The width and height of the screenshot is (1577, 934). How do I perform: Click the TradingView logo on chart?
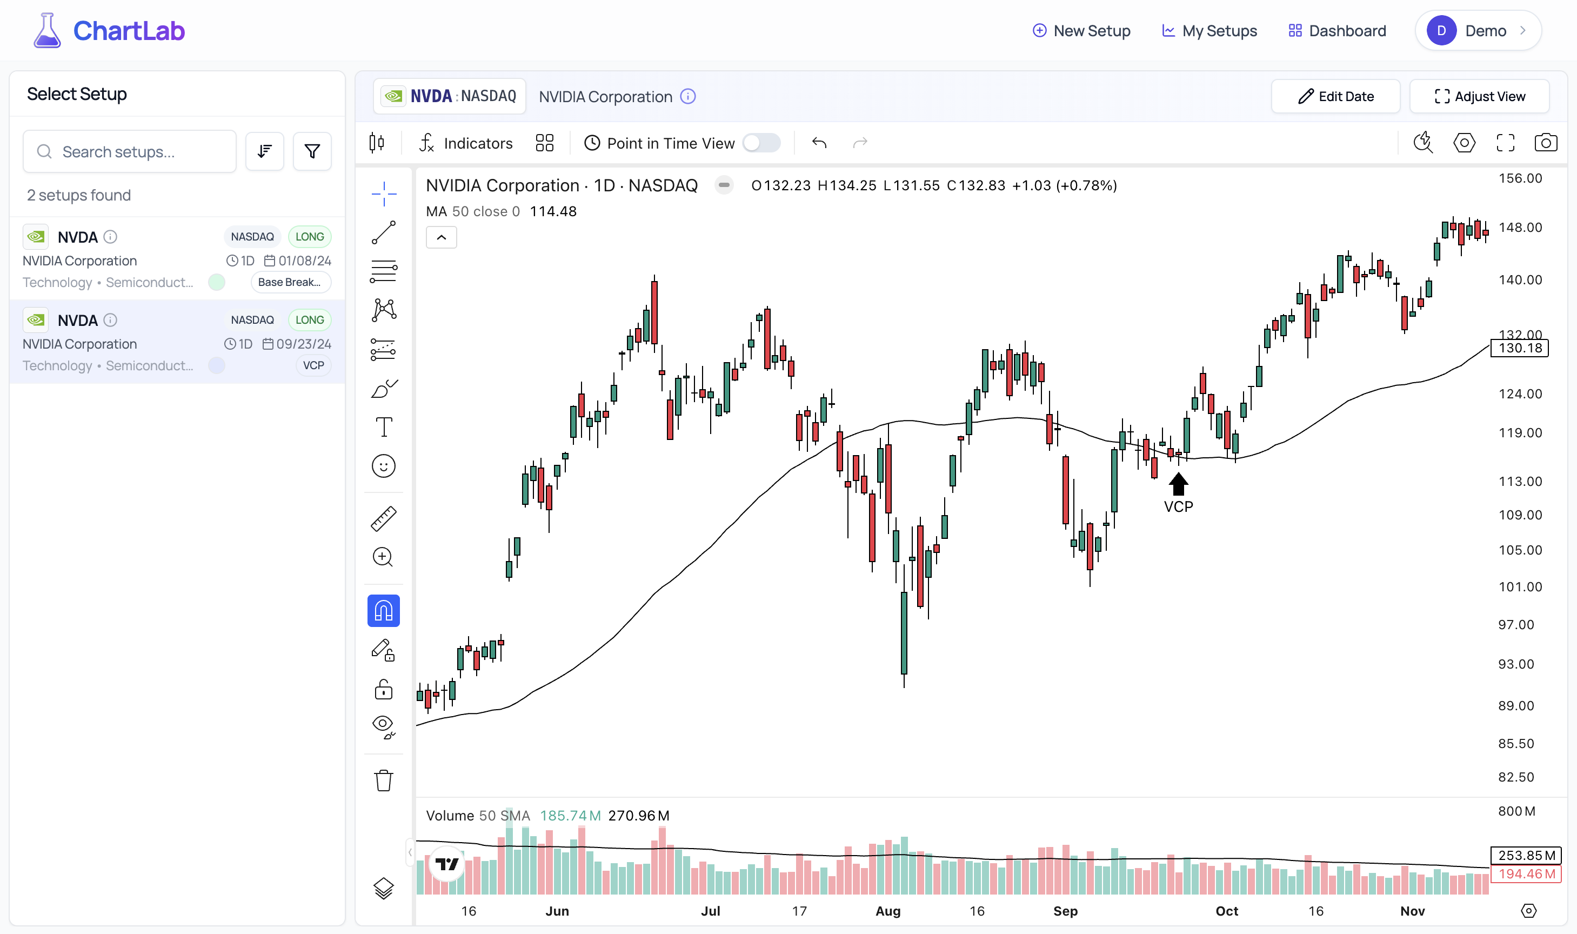click(x=447, y=864)
